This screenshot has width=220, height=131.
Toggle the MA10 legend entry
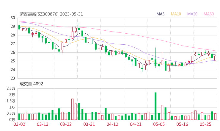176,14
